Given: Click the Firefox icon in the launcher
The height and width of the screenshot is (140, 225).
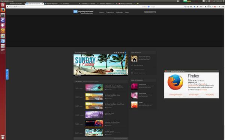Looking at the screenshot, I should [3, 10].
